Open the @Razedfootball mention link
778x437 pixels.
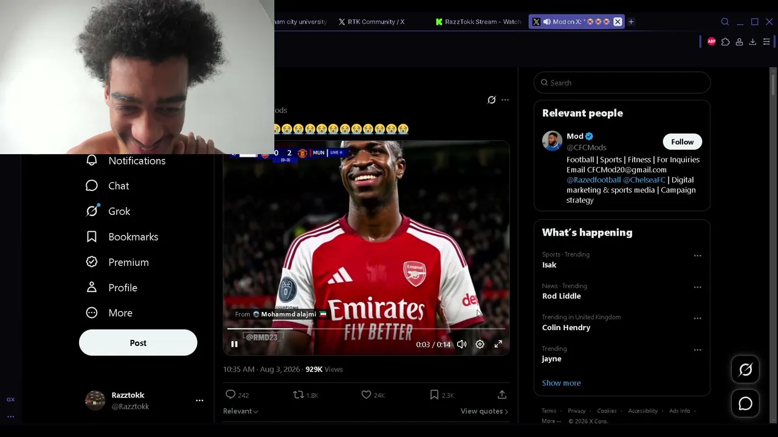[594, 180]
